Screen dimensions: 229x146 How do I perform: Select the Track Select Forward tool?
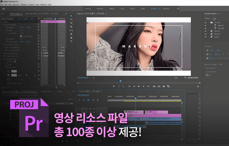pyautogui.click(x=71, y=19)
